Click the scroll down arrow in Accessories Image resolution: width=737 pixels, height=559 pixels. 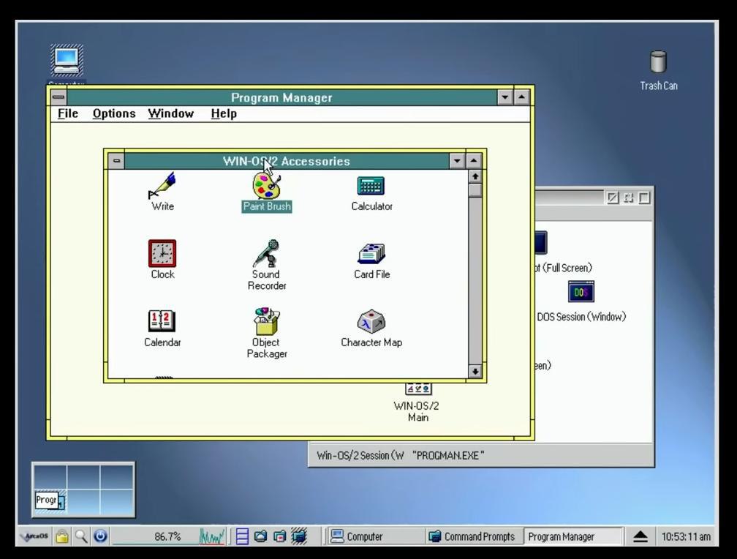(x=475, y=371)
